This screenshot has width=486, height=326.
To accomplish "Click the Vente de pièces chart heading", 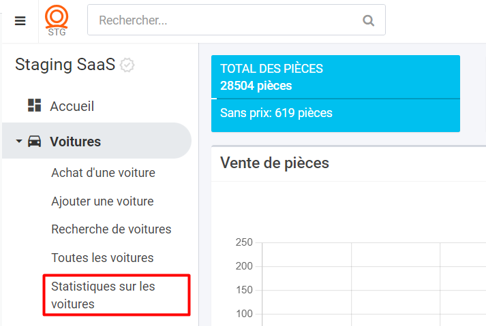I will point(274,163).
